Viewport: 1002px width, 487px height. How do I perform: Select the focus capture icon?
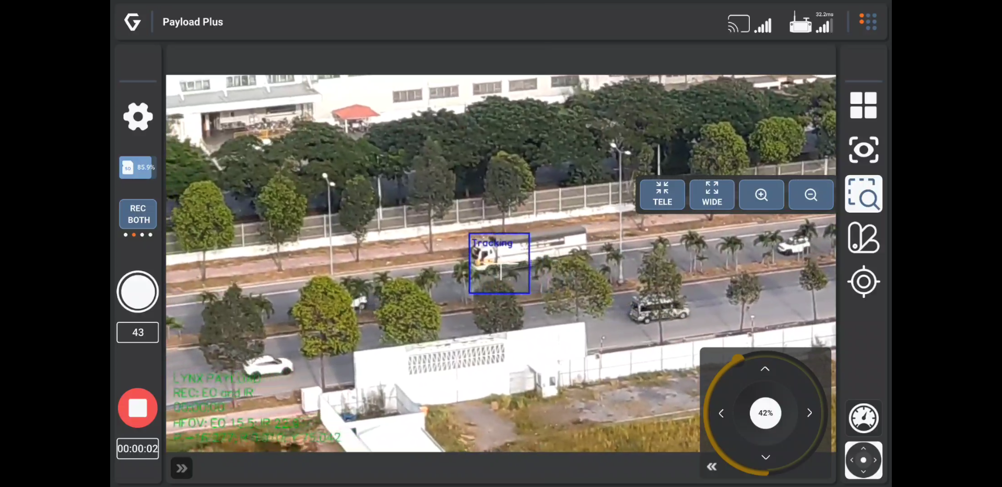(863, 150)
